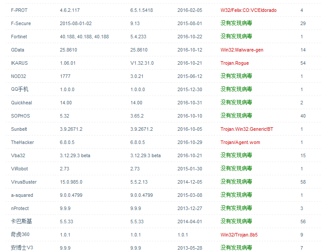Select the QQ手机 engine name
Screen dimensions: 322x251
pyautogui.click(x=20, y=89)
